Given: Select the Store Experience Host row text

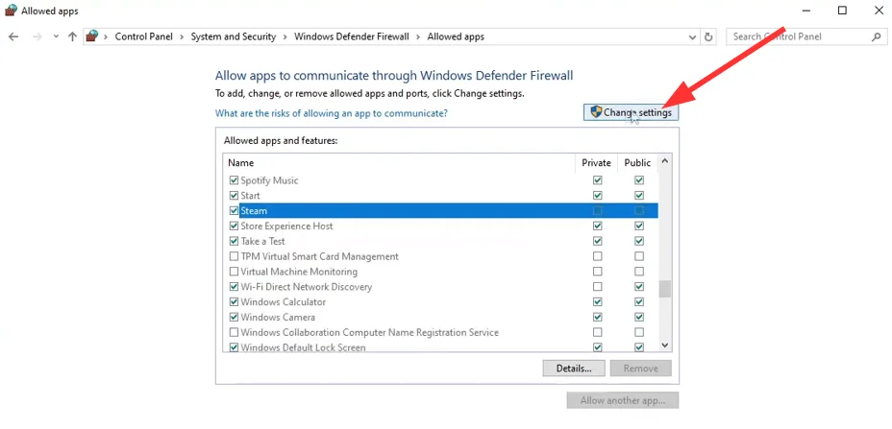Looking at the screenshot, I should [286, 226].
